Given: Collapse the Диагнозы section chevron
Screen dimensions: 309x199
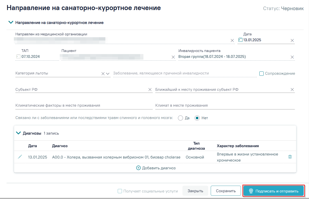Looking at the screenshot, I should [18, 133].
